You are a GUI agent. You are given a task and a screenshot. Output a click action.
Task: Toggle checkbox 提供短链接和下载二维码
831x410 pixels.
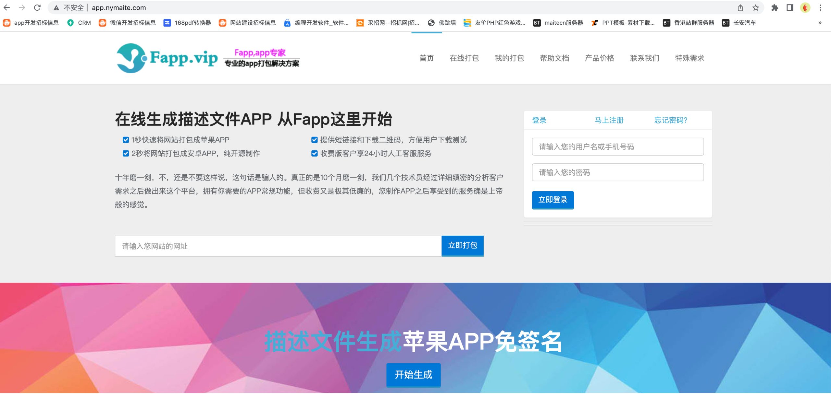[314, 140]
